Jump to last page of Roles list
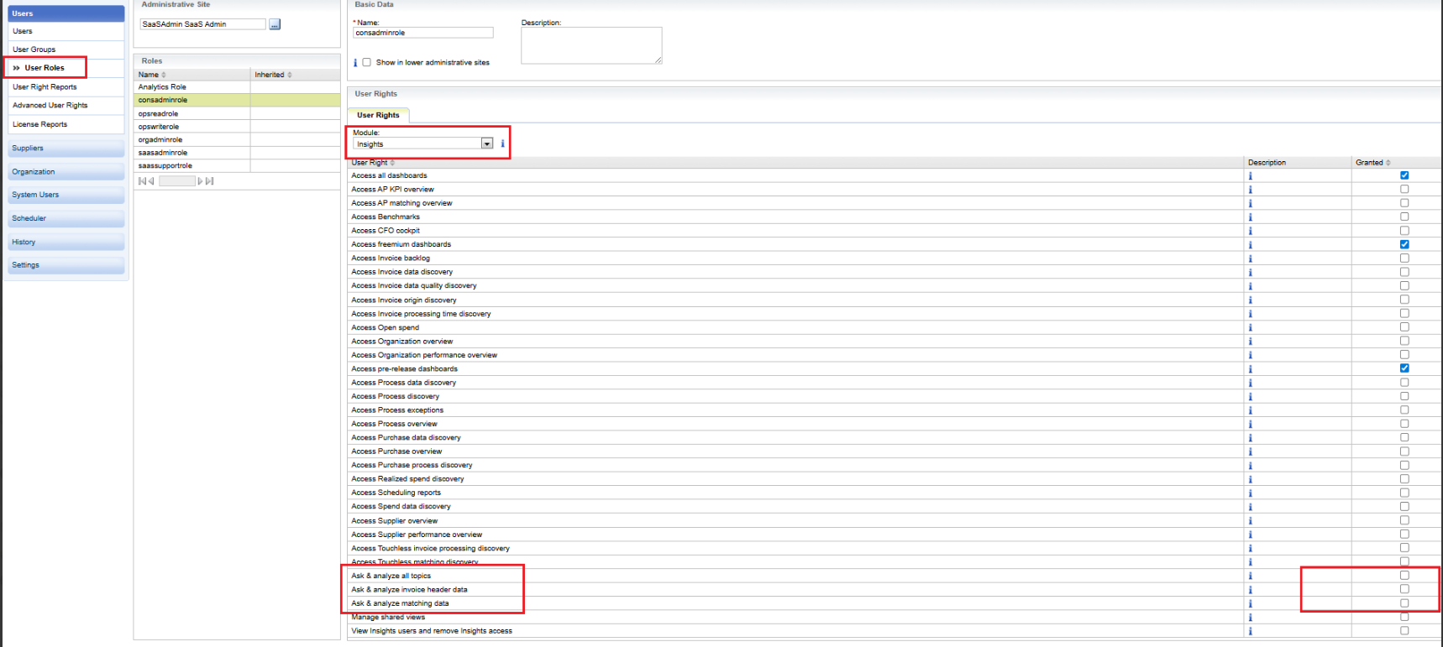Image resolution: width=1443 pixels, height=647 pixels. [210, 181]
